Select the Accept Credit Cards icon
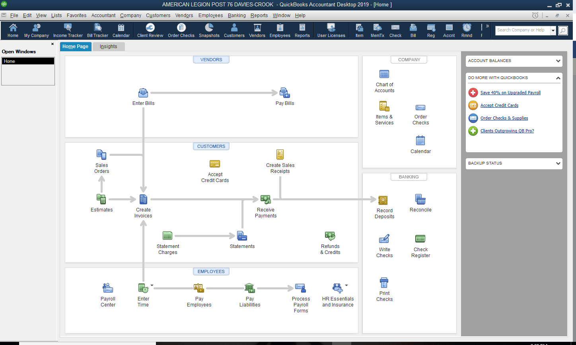 pos(215,164)
